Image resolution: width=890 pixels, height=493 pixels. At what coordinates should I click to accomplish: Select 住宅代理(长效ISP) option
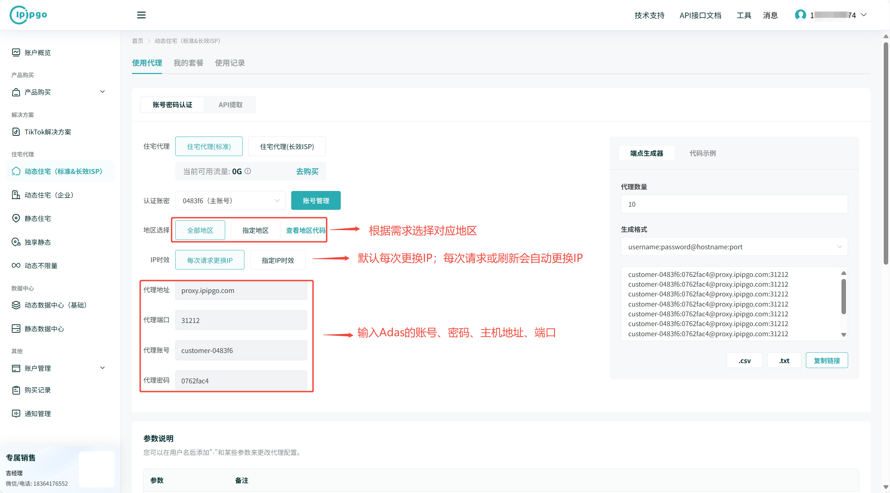pyautogui.click(x=287, y=146)
